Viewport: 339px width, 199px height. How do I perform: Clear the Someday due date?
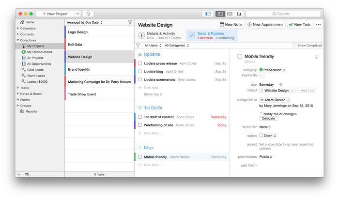pos(280,84)
